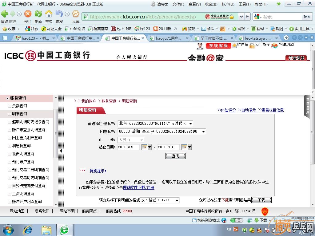
Task: Open the end date calendar picker
Action: (x=187, y=147)
